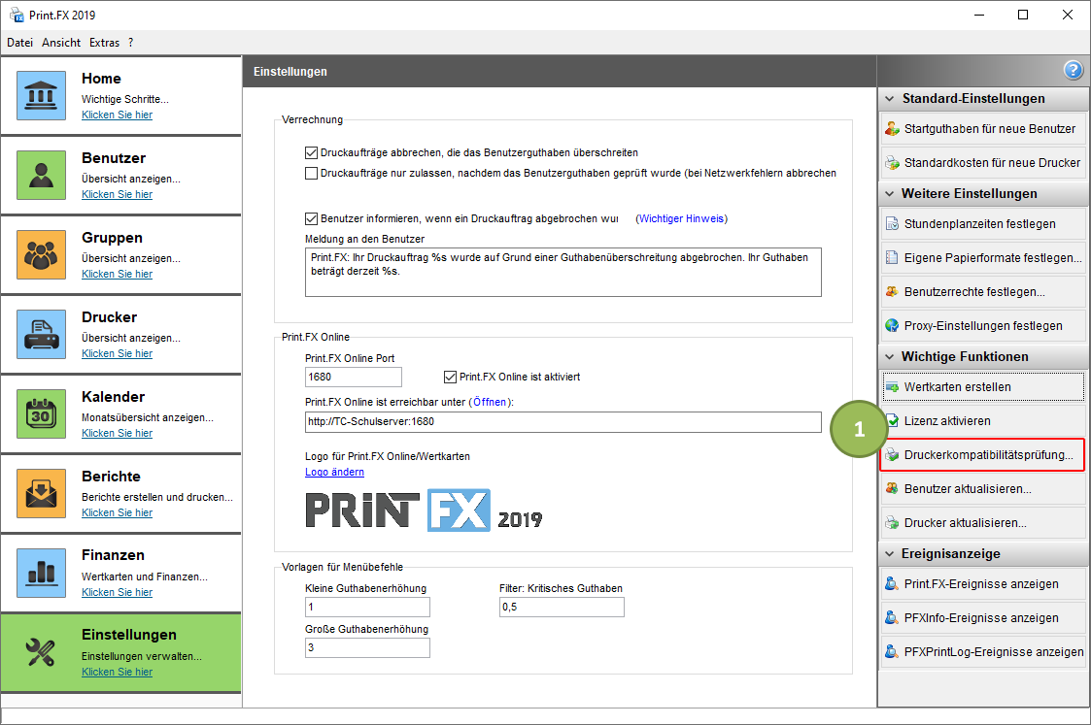Click the PFXPrintLog-Ereignisse anzeigen icon

892,652
